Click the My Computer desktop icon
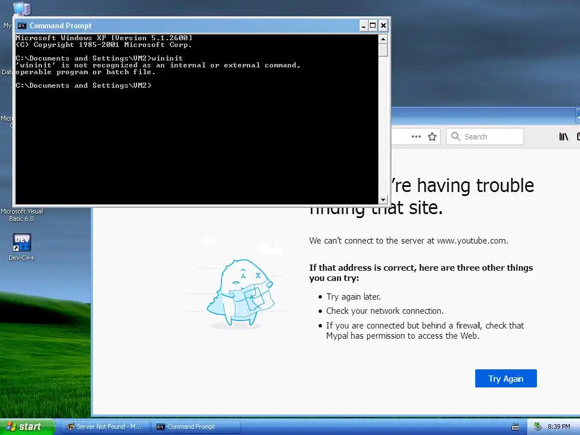Screen dimensions: 580x435 click(x=22, y=9)
